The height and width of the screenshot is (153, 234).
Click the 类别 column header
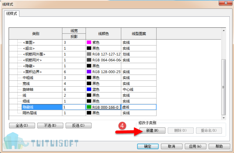tap(36, 34)
